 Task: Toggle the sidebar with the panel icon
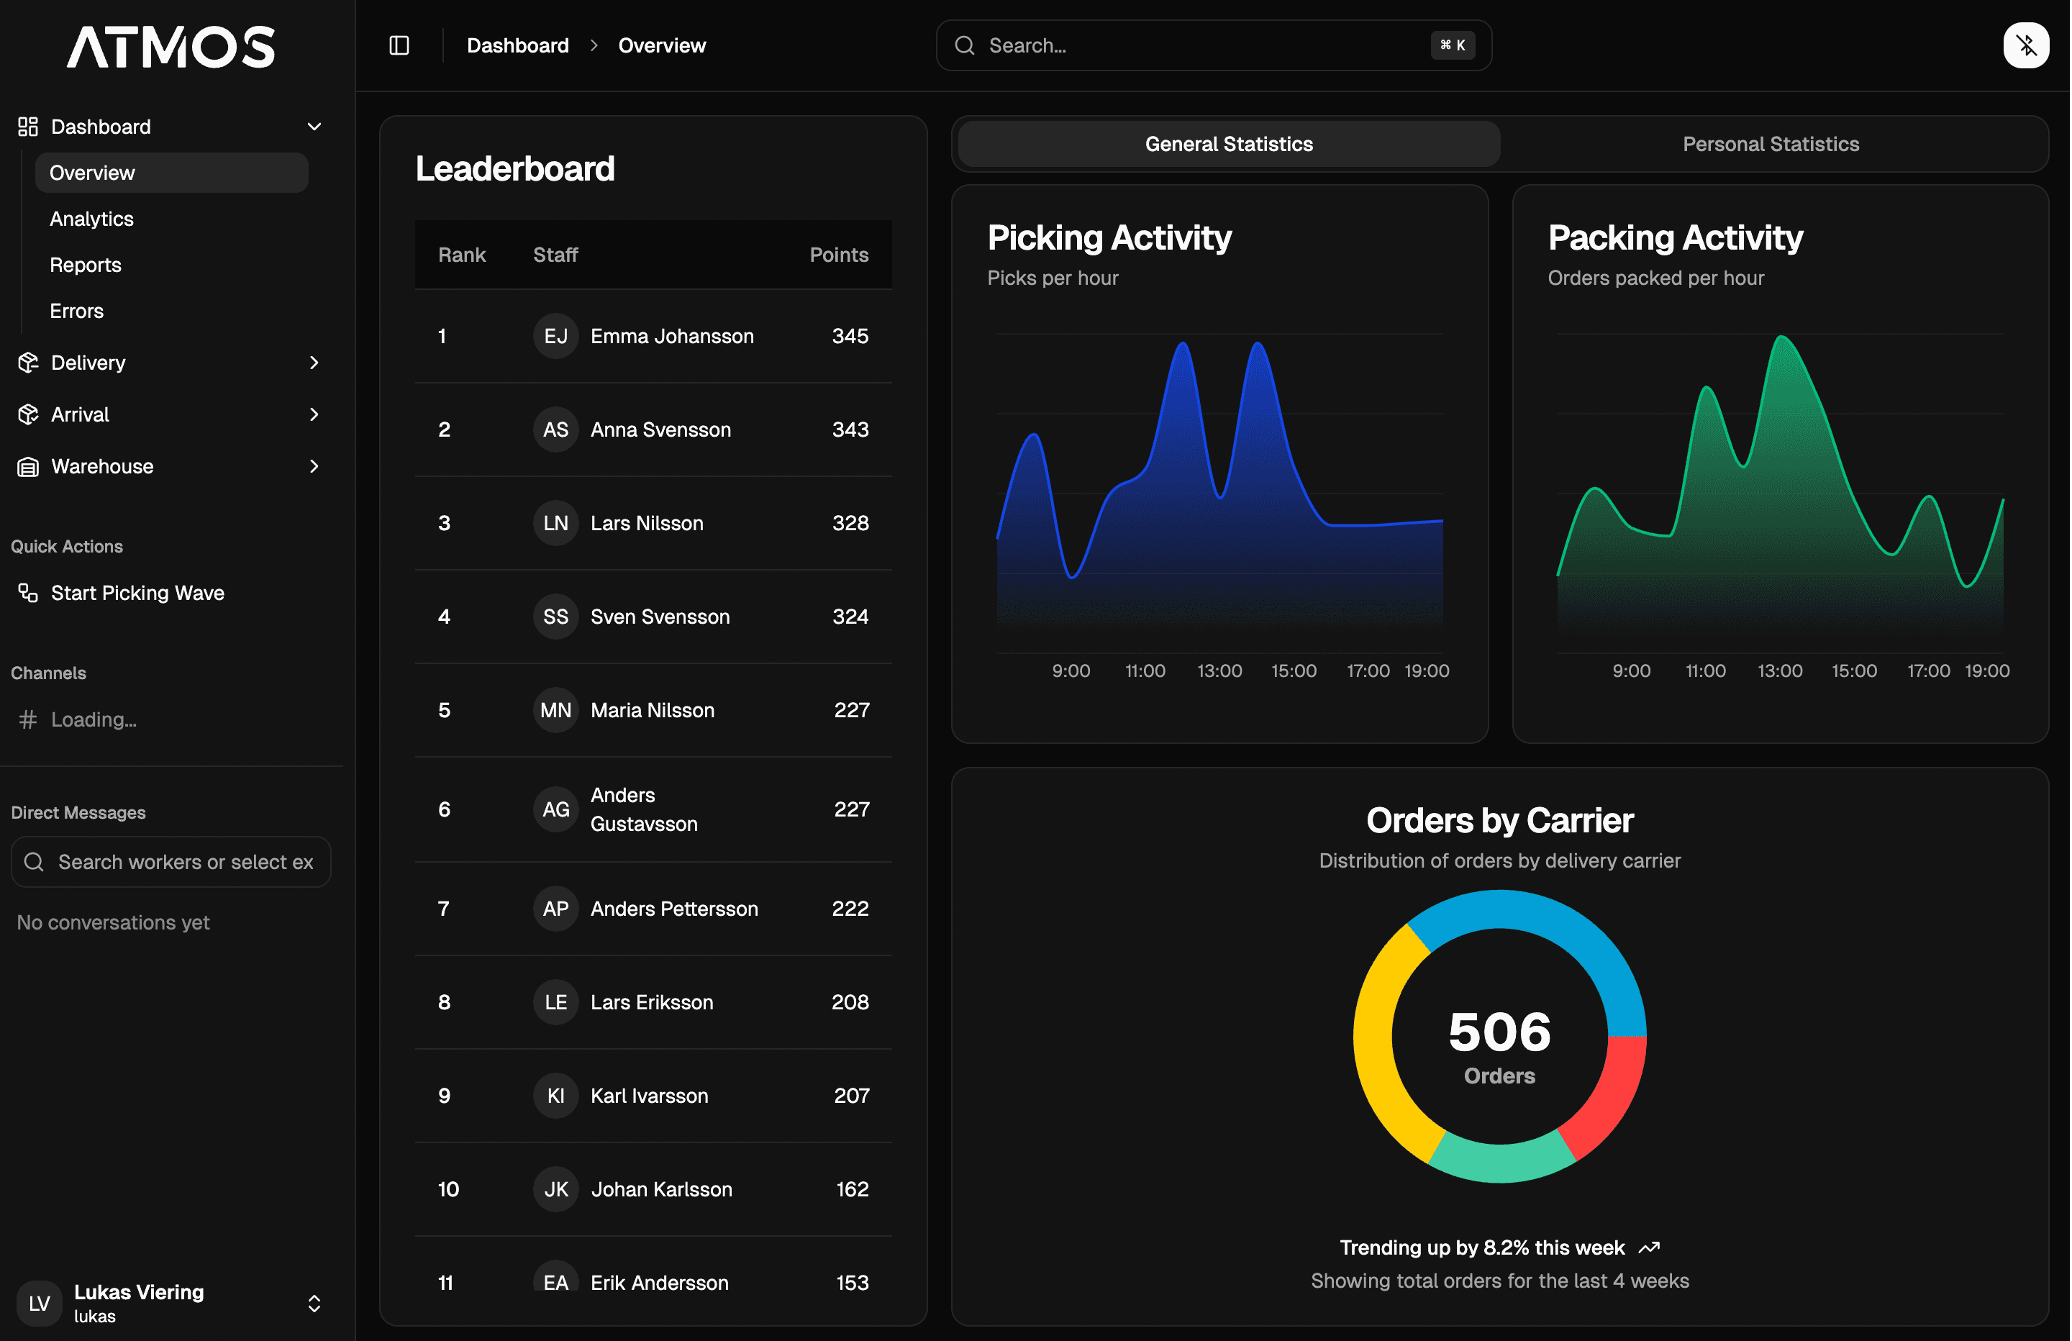(x=399, y=45)
